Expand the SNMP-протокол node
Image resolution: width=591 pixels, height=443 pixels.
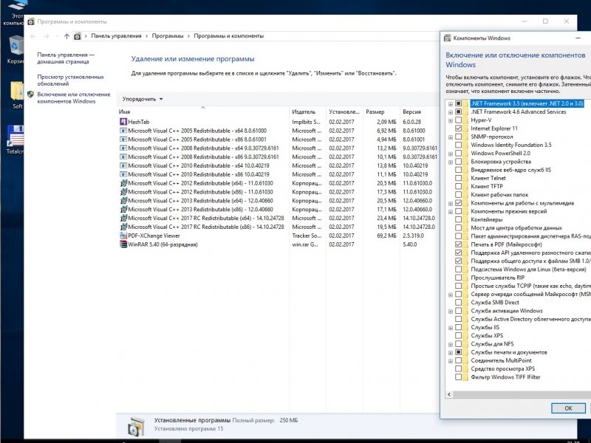(451, 137)
